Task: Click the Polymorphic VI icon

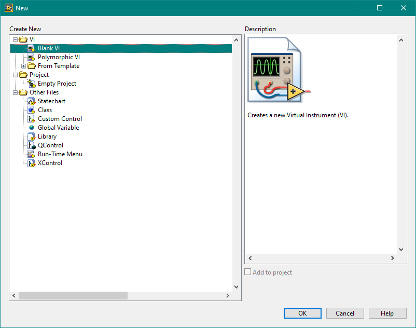Action: (x=31, y=57)
